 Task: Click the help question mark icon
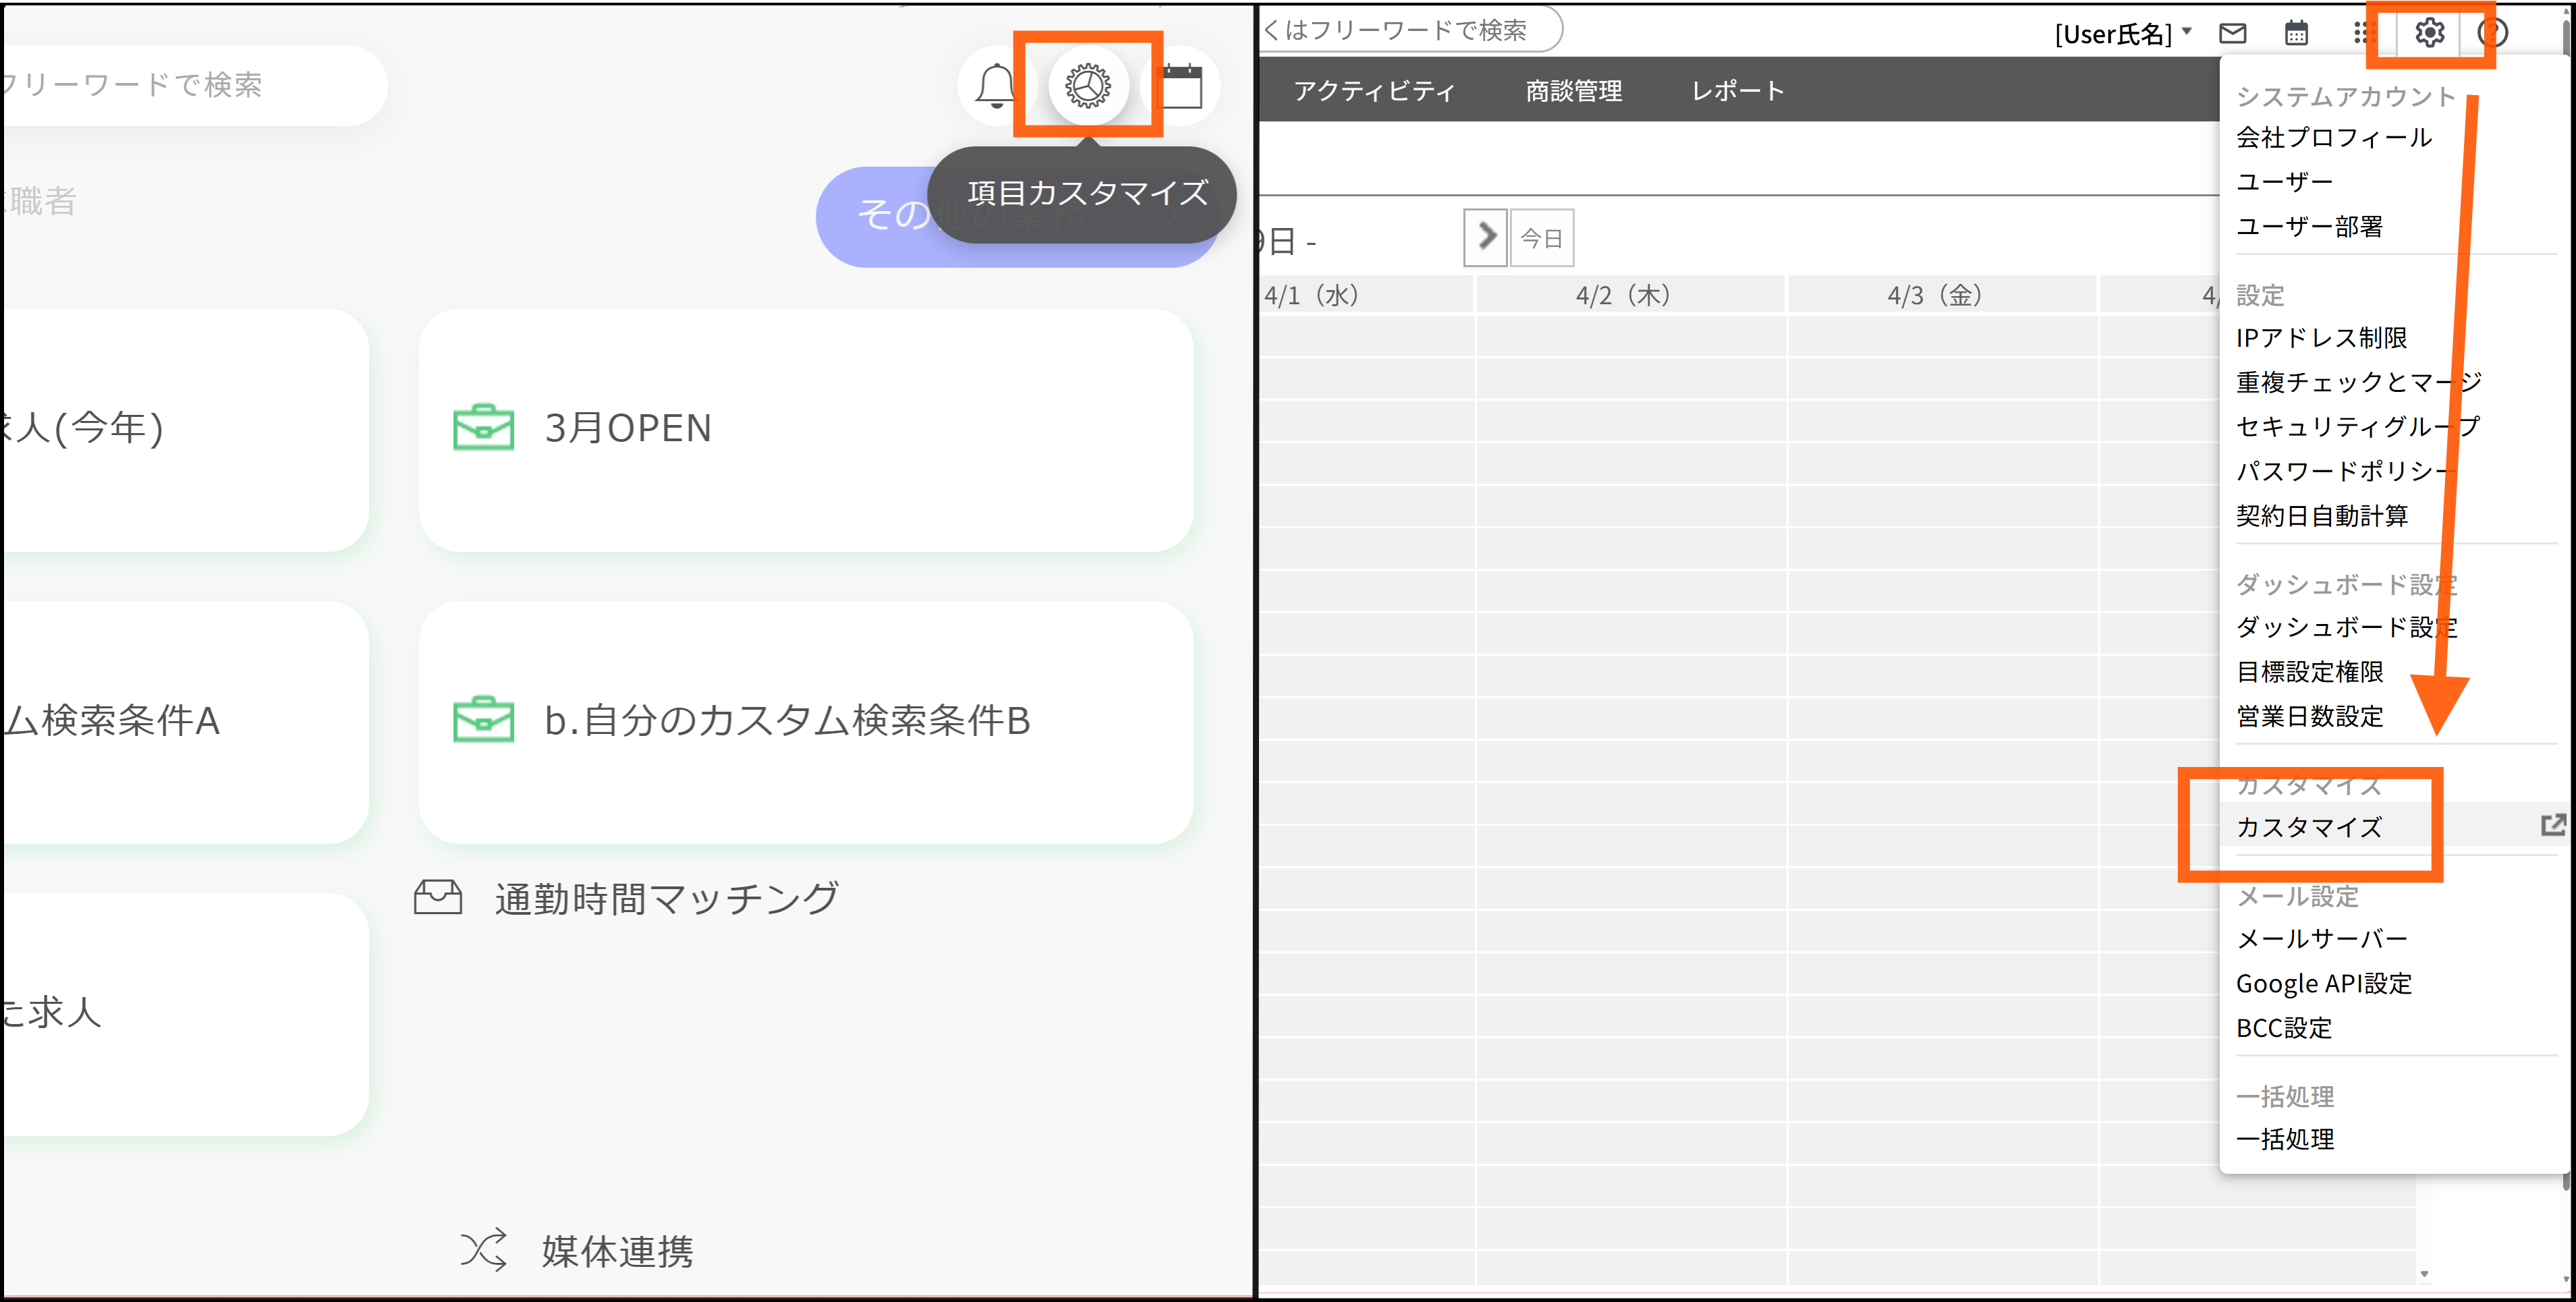[2492, 33]
